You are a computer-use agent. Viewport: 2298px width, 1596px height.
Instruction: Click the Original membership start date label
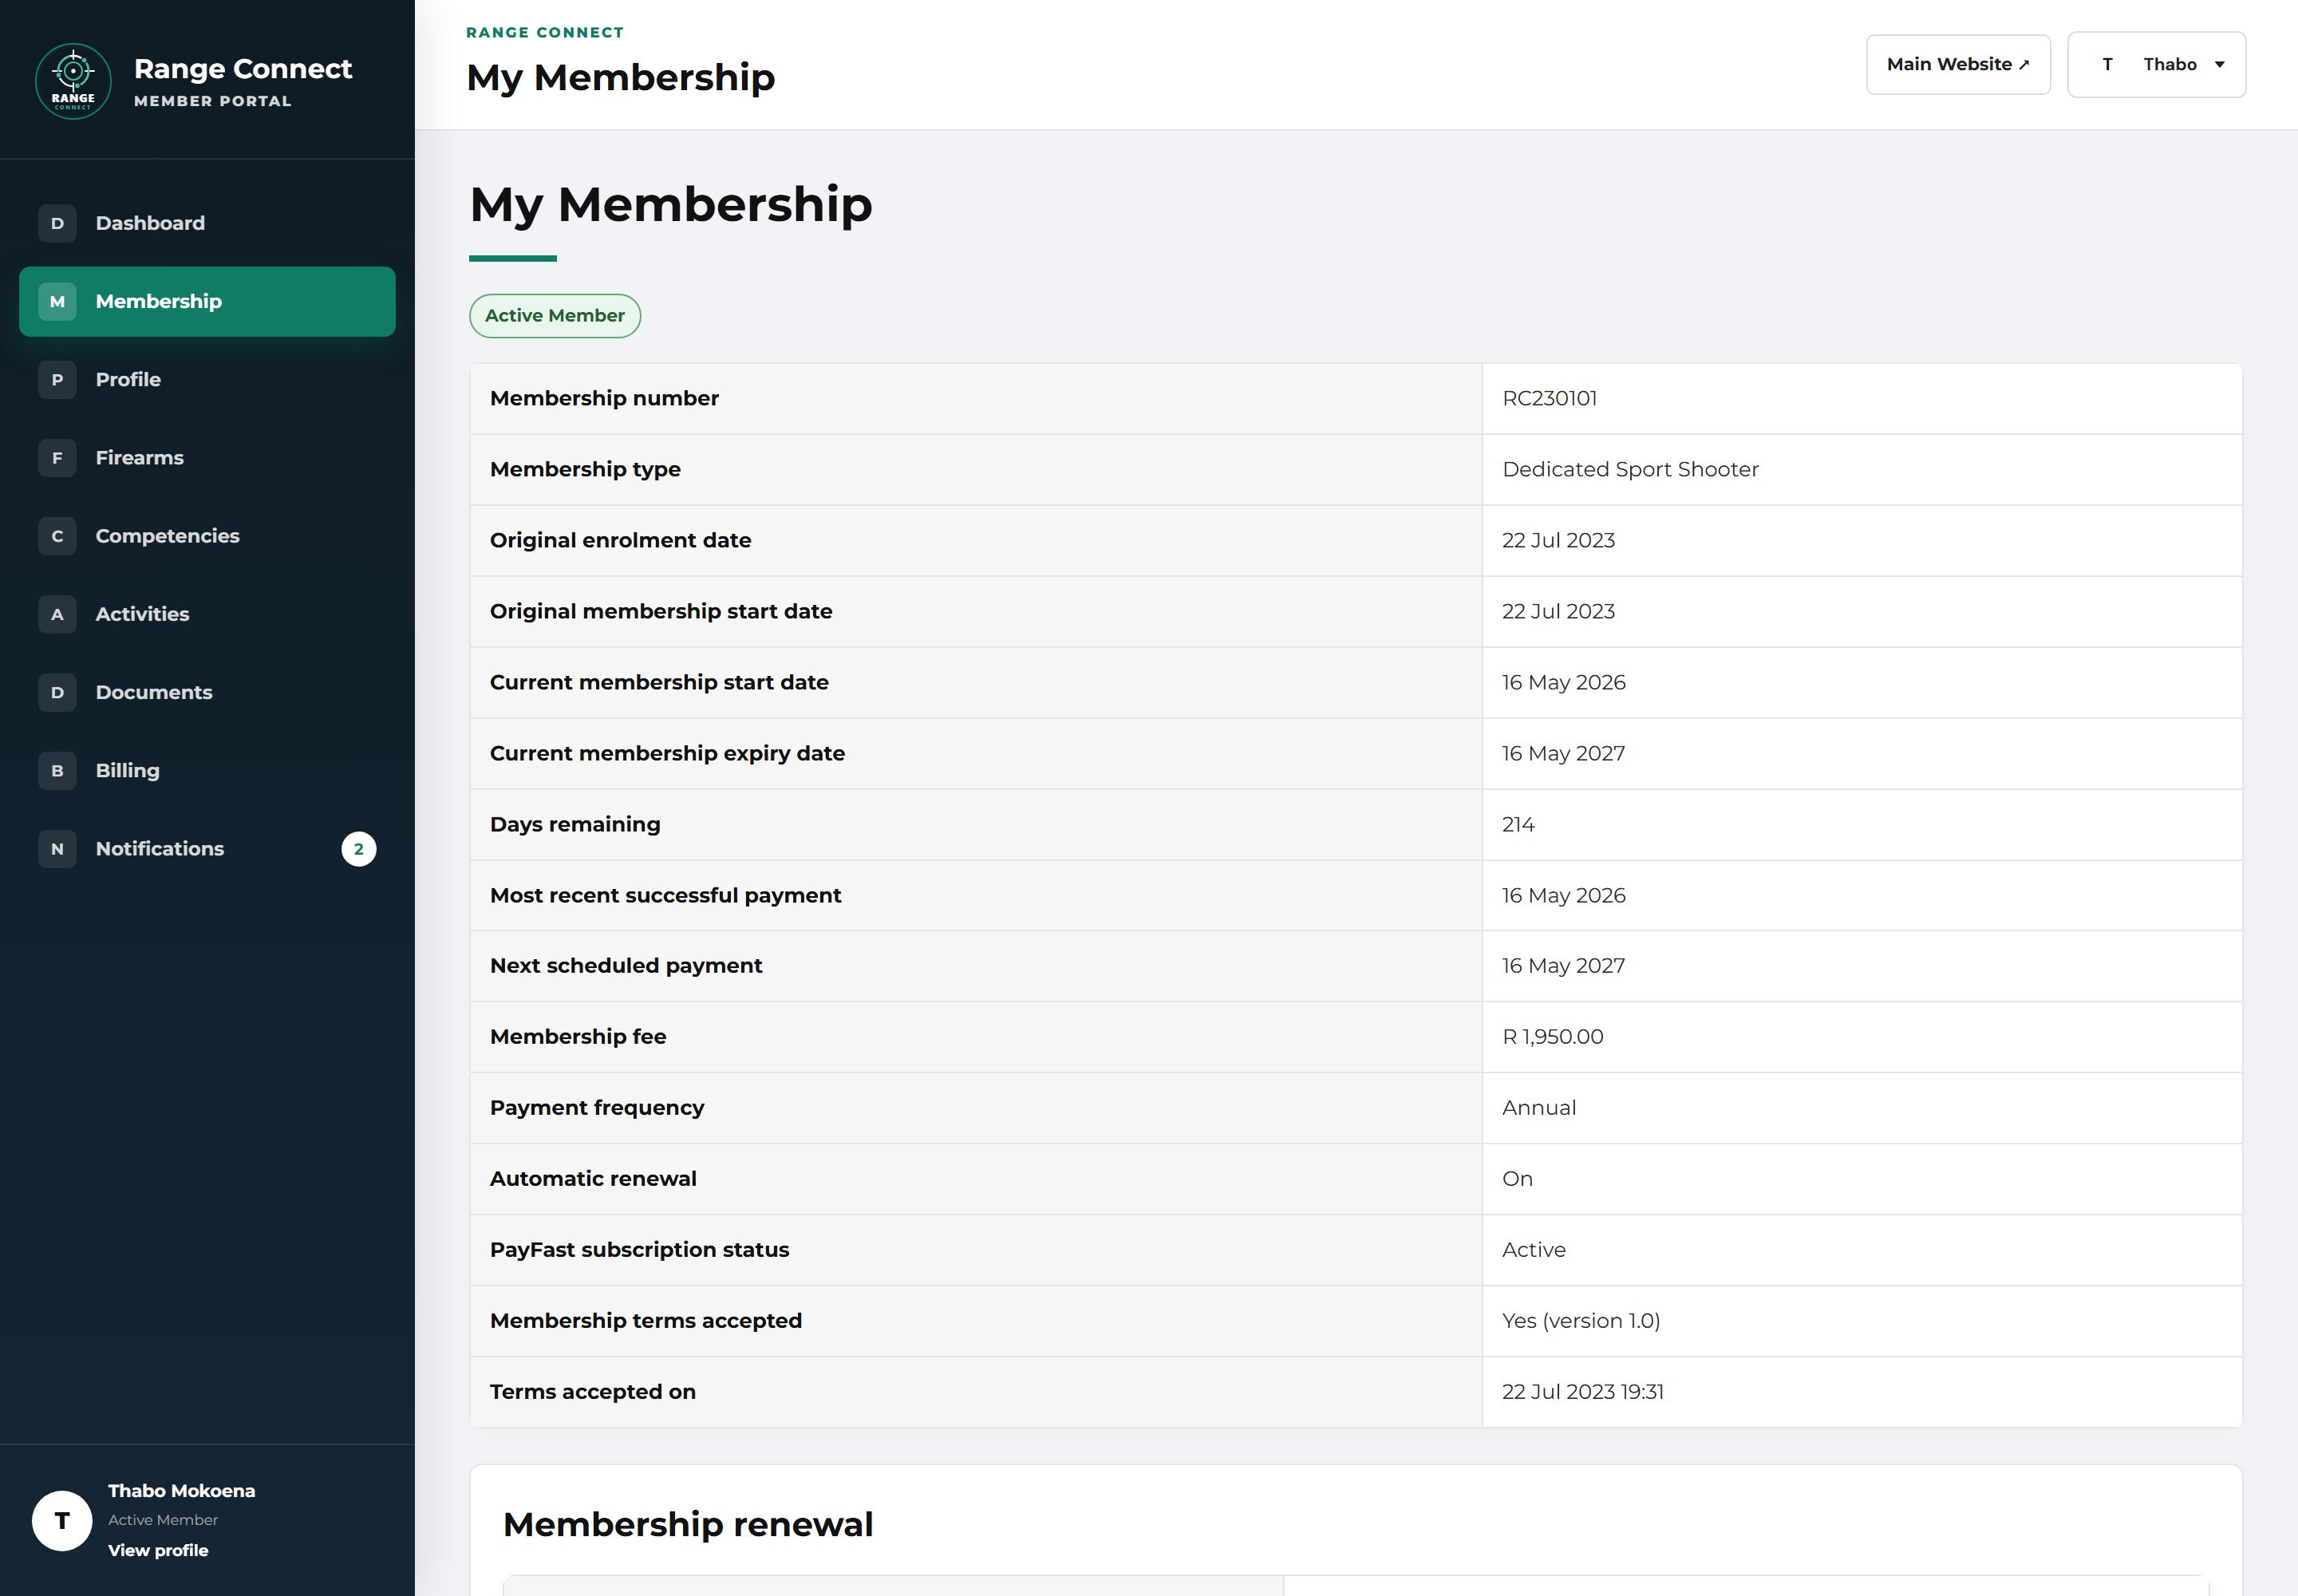tap(661, 611)
